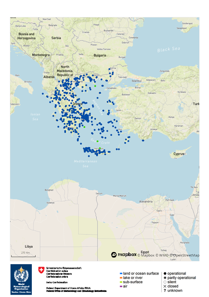Open the © OpenStreetMap attribution link
This screenshot has height=297, width=209.
tap(184, 255)
